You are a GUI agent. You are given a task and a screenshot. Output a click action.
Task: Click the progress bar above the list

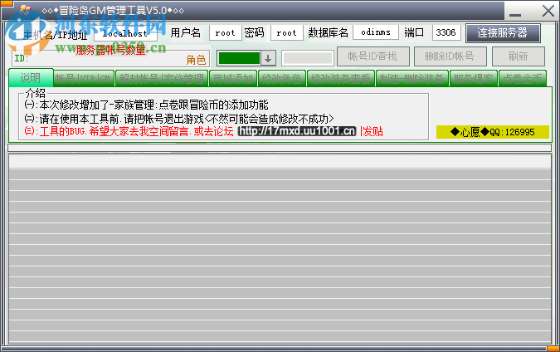280,148
